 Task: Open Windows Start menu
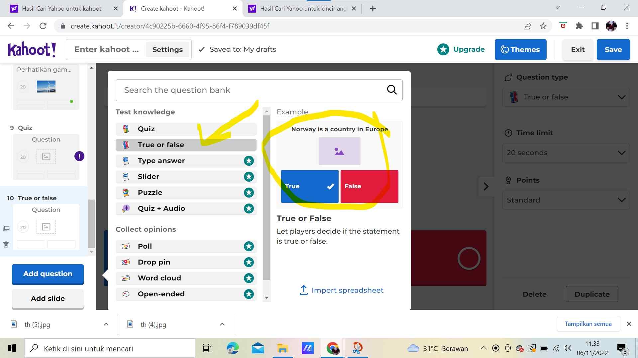click(x=12, y=348)
